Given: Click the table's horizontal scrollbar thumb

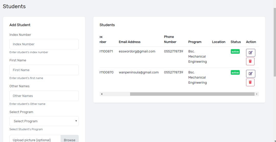Looking at the screenshot, I should point(192,94).
